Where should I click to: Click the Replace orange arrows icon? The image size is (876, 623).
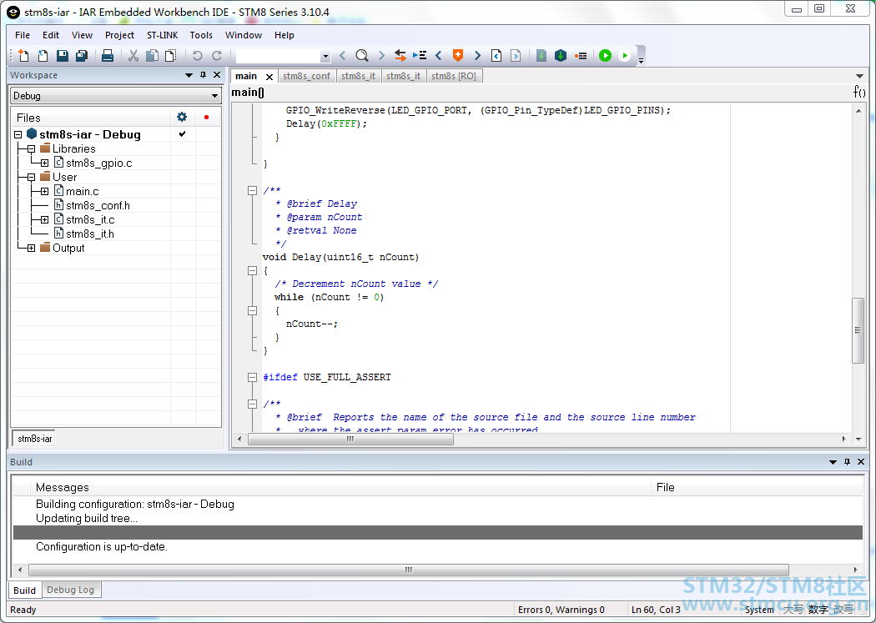pyautogui.click(x=400, y=55)
